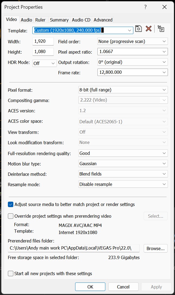Disable Adjust source media to match checkbox
This screenshot has height=295, width=175.
(11, 204)
